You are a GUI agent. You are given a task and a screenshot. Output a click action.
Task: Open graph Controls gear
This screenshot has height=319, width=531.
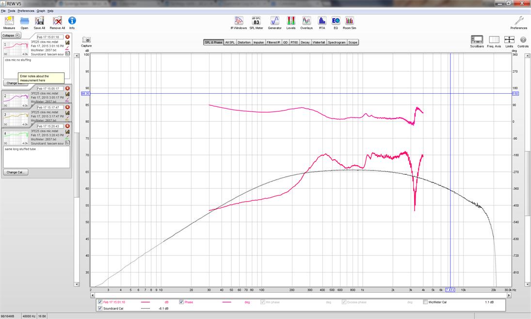coord(523,41)
